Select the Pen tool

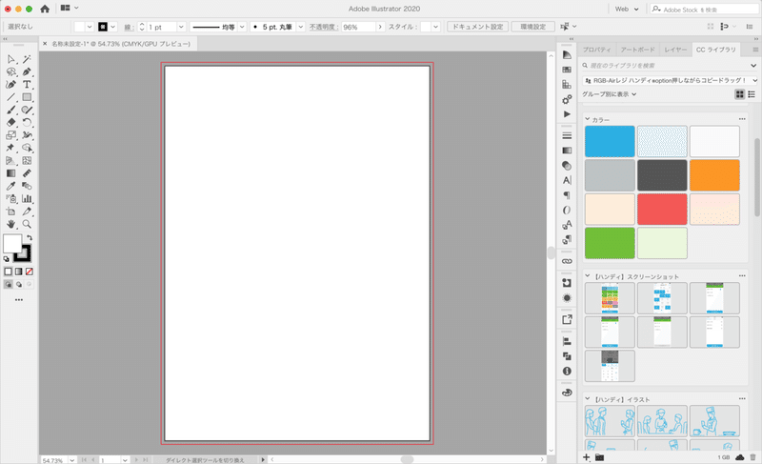point(27,71)
